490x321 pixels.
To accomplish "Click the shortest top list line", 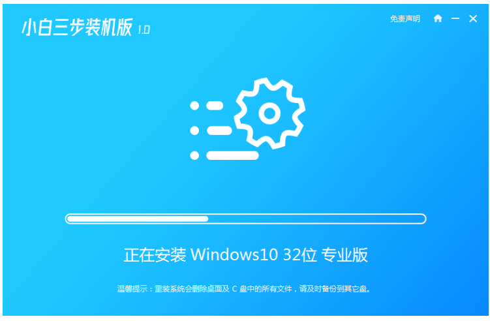I will click(x=215, y=106).
